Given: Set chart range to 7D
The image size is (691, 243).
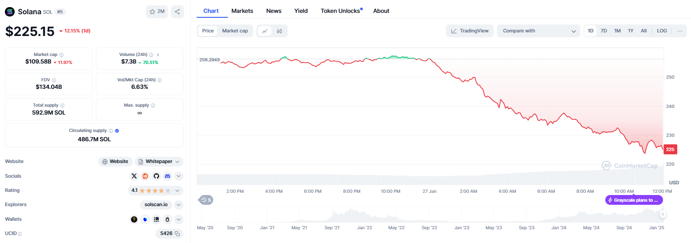Looking at the screenshot, I should pos(604,31).
